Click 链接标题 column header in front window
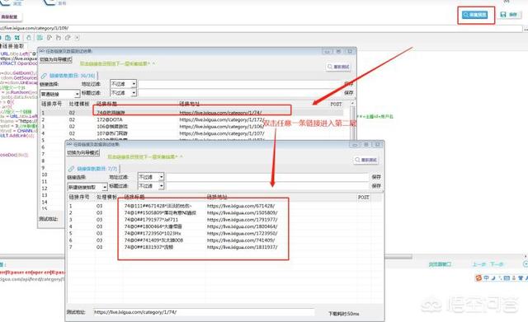528x322 pixels. [134, 197]
